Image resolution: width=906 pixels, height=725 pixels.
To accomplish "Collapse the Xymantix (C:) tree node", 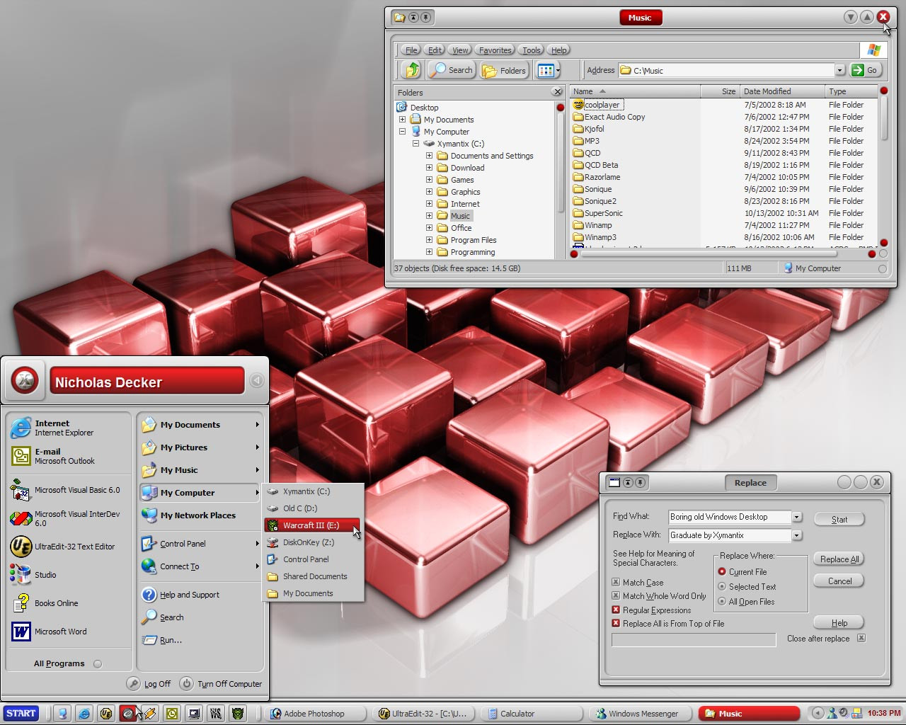I will tap(415, 144).
